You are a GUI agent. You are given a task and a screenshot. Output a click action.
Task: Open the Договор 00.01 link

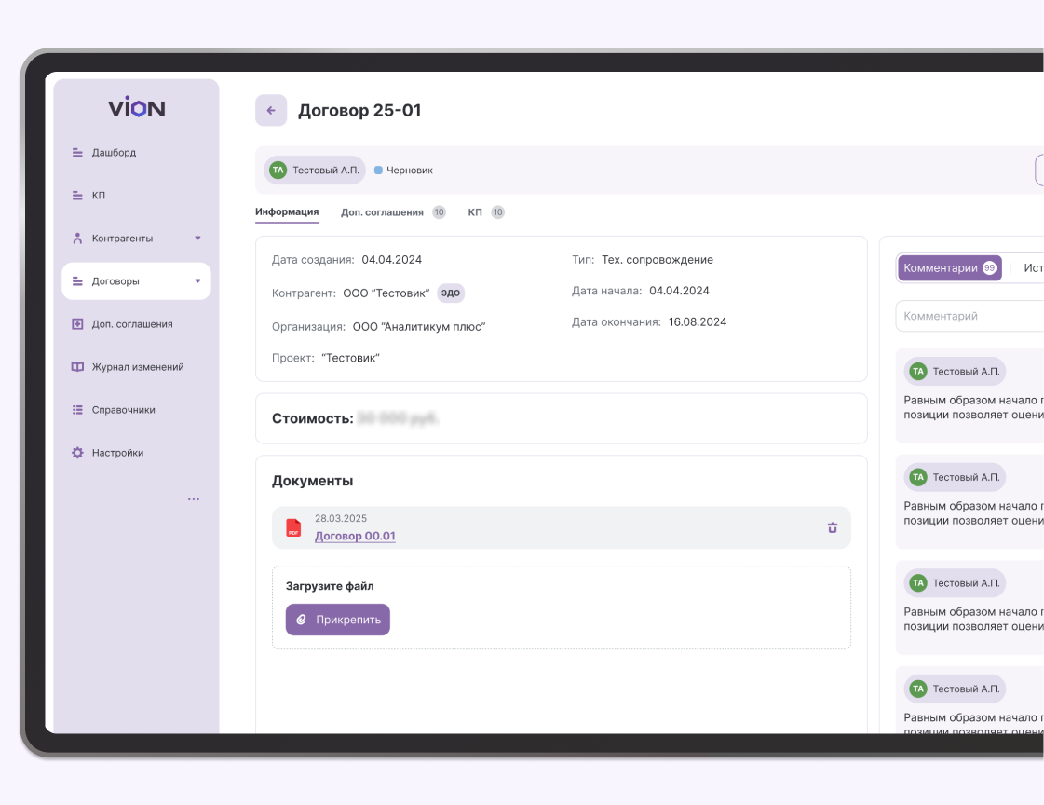pos(355,536)
